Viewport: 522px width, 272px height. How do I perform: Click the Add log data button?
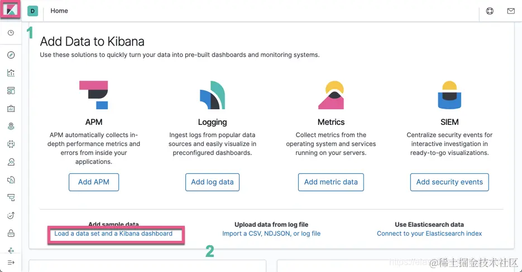[x=212, y=182]
